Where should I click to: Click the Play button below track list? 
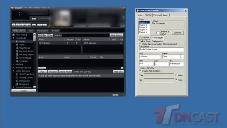click(43, 72)
